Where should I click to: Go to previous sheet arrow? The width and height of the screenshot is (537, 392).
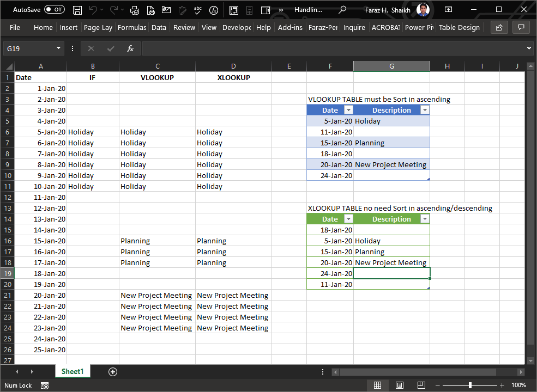coord(17,371)
